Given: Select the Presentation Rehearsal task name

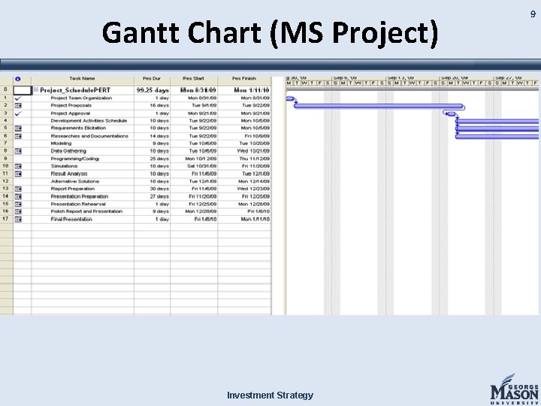Looking at the screenshot, I should click(x=78, y=204).
